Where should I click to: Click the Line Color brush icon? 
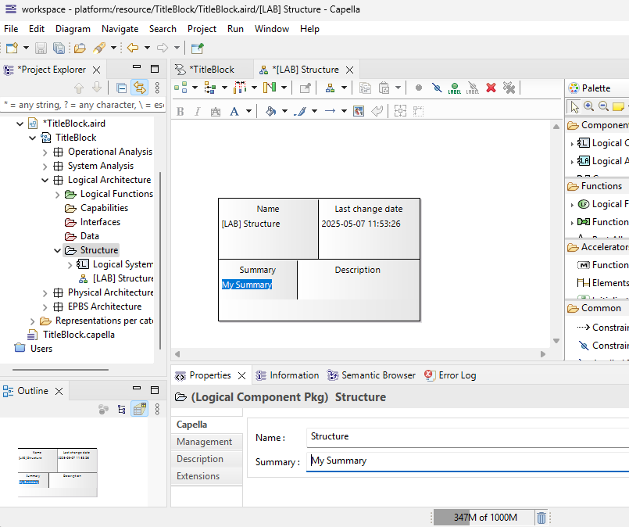(x=300, y=111)
